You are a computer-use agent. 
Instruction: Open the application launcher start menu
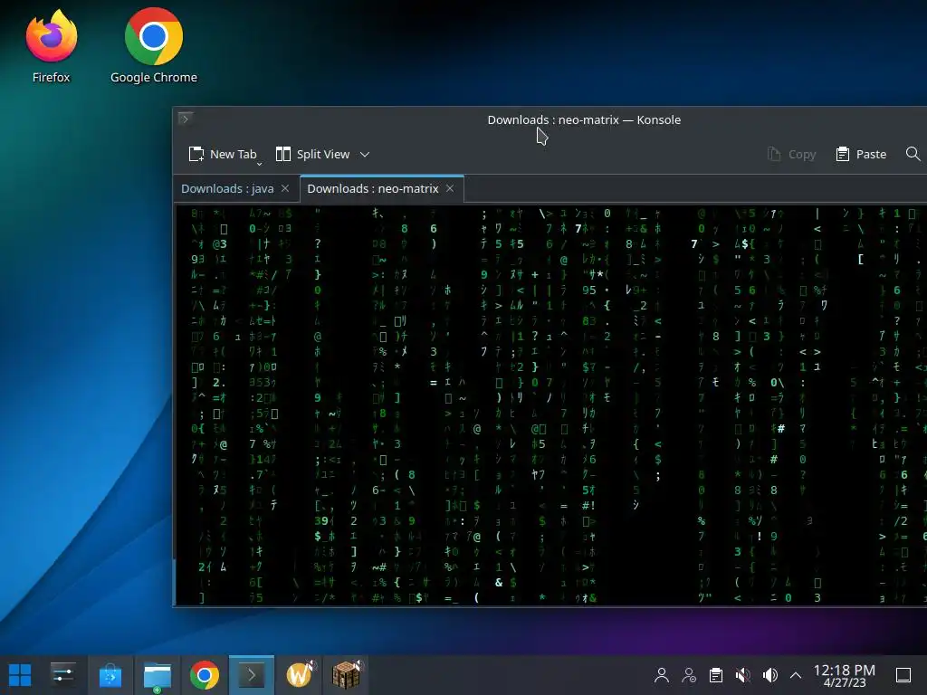[x=20, y=675]
